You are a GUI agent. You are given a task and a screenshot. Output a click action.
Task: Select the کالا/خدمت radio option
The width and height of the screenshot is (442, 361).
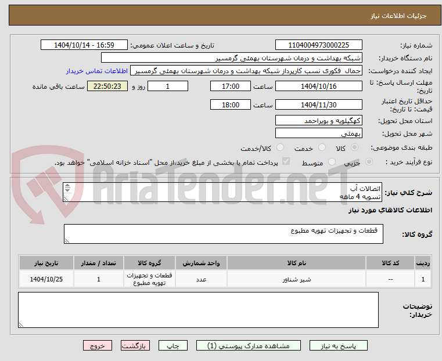click(x=280, y=147)
